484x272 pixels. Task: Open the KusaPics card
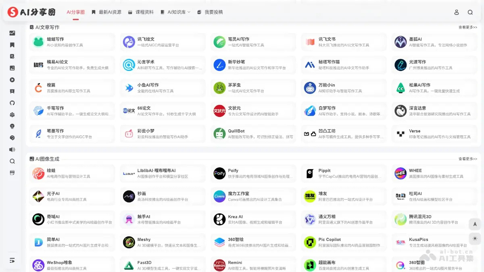[434, 242]
